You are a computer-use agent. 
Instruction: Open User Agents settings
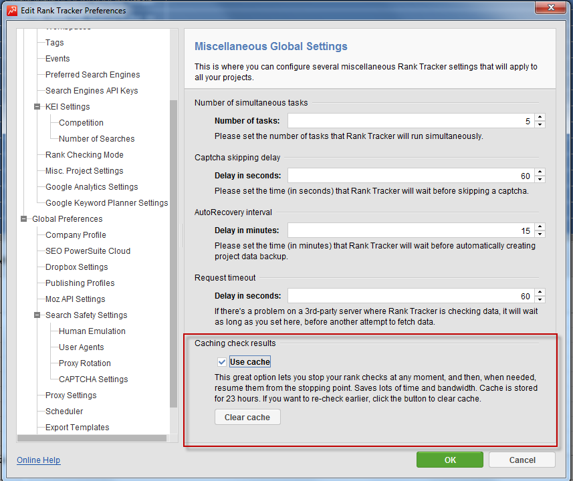81,347
